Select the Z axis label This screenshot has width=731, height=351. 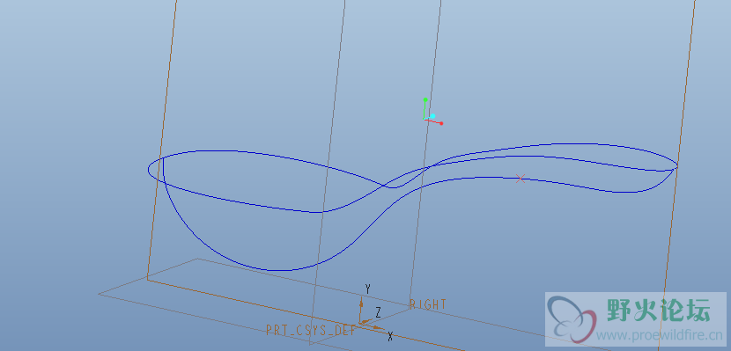pos(379,312)
